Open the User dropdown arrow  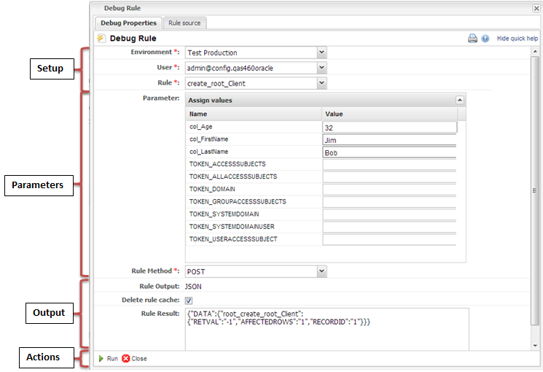321,68
